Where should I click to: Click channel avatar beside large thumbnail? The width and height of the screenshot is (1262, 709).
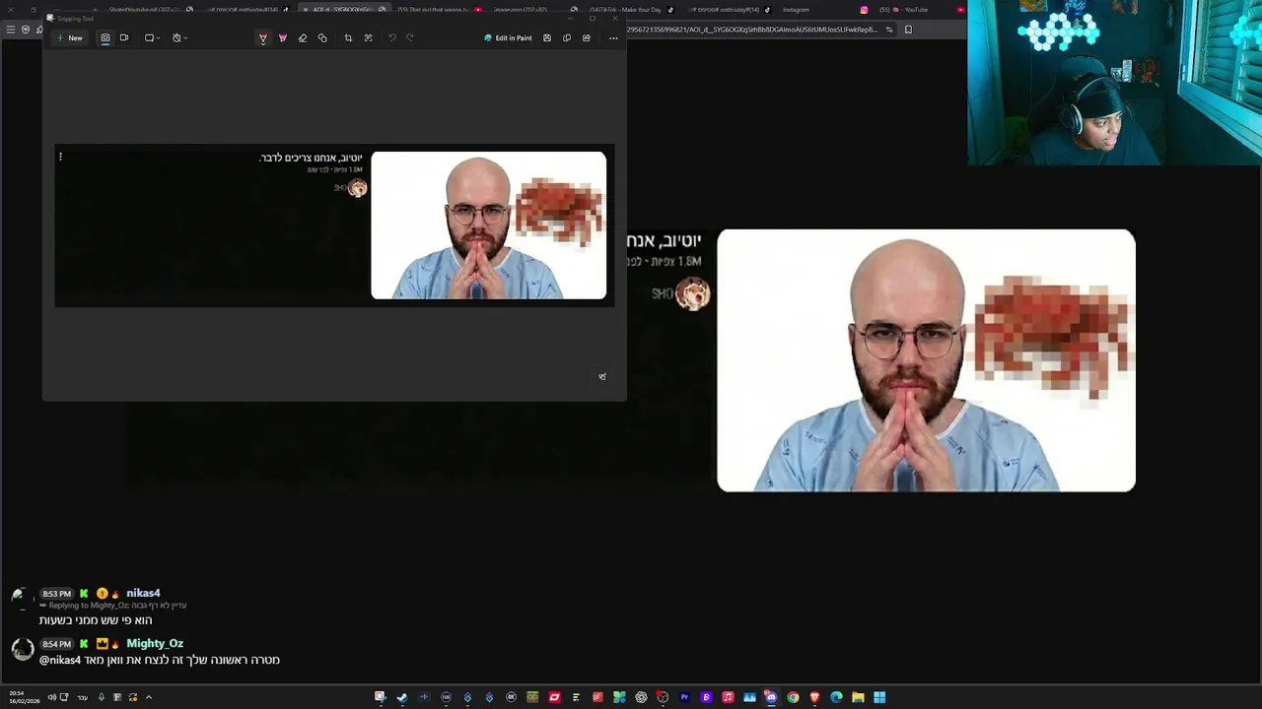click(692, 293)
